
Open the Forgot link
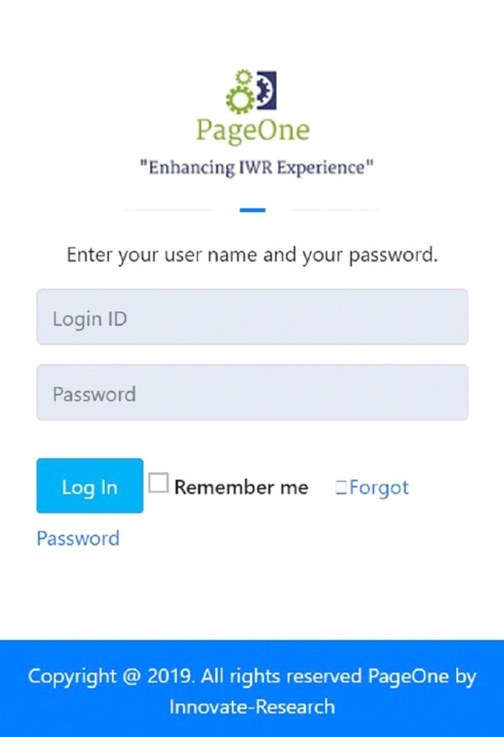(x=379, y=488)
